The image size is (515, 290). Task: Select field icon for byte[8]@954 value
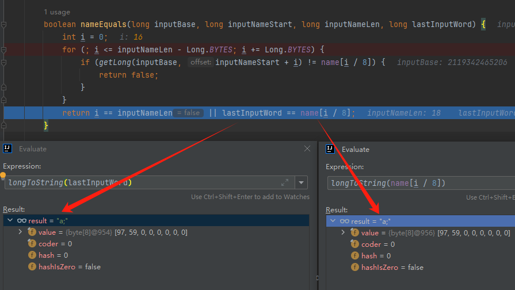pyautogui.click(x=32, y=232)
